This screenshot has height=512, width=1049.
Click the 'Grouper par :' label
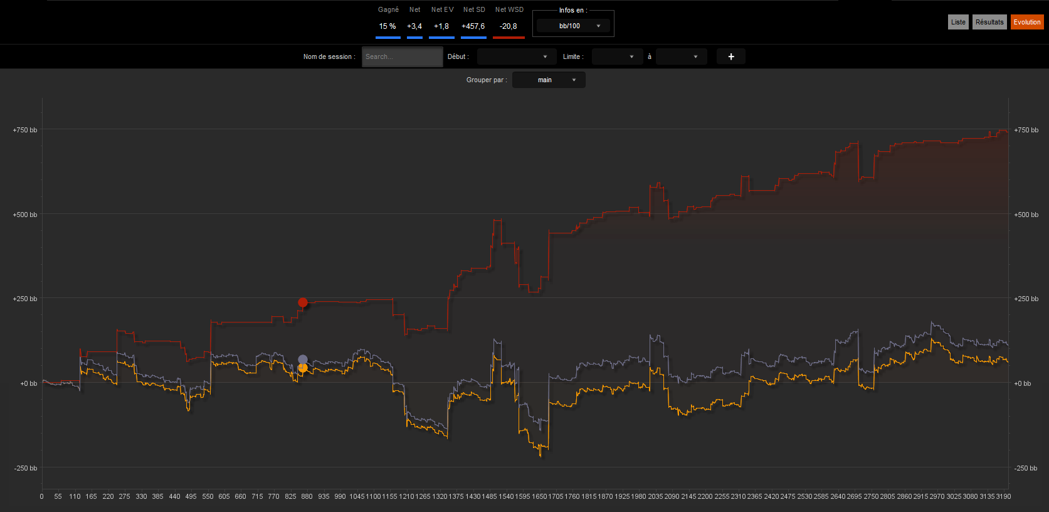(x=487, y=80)
